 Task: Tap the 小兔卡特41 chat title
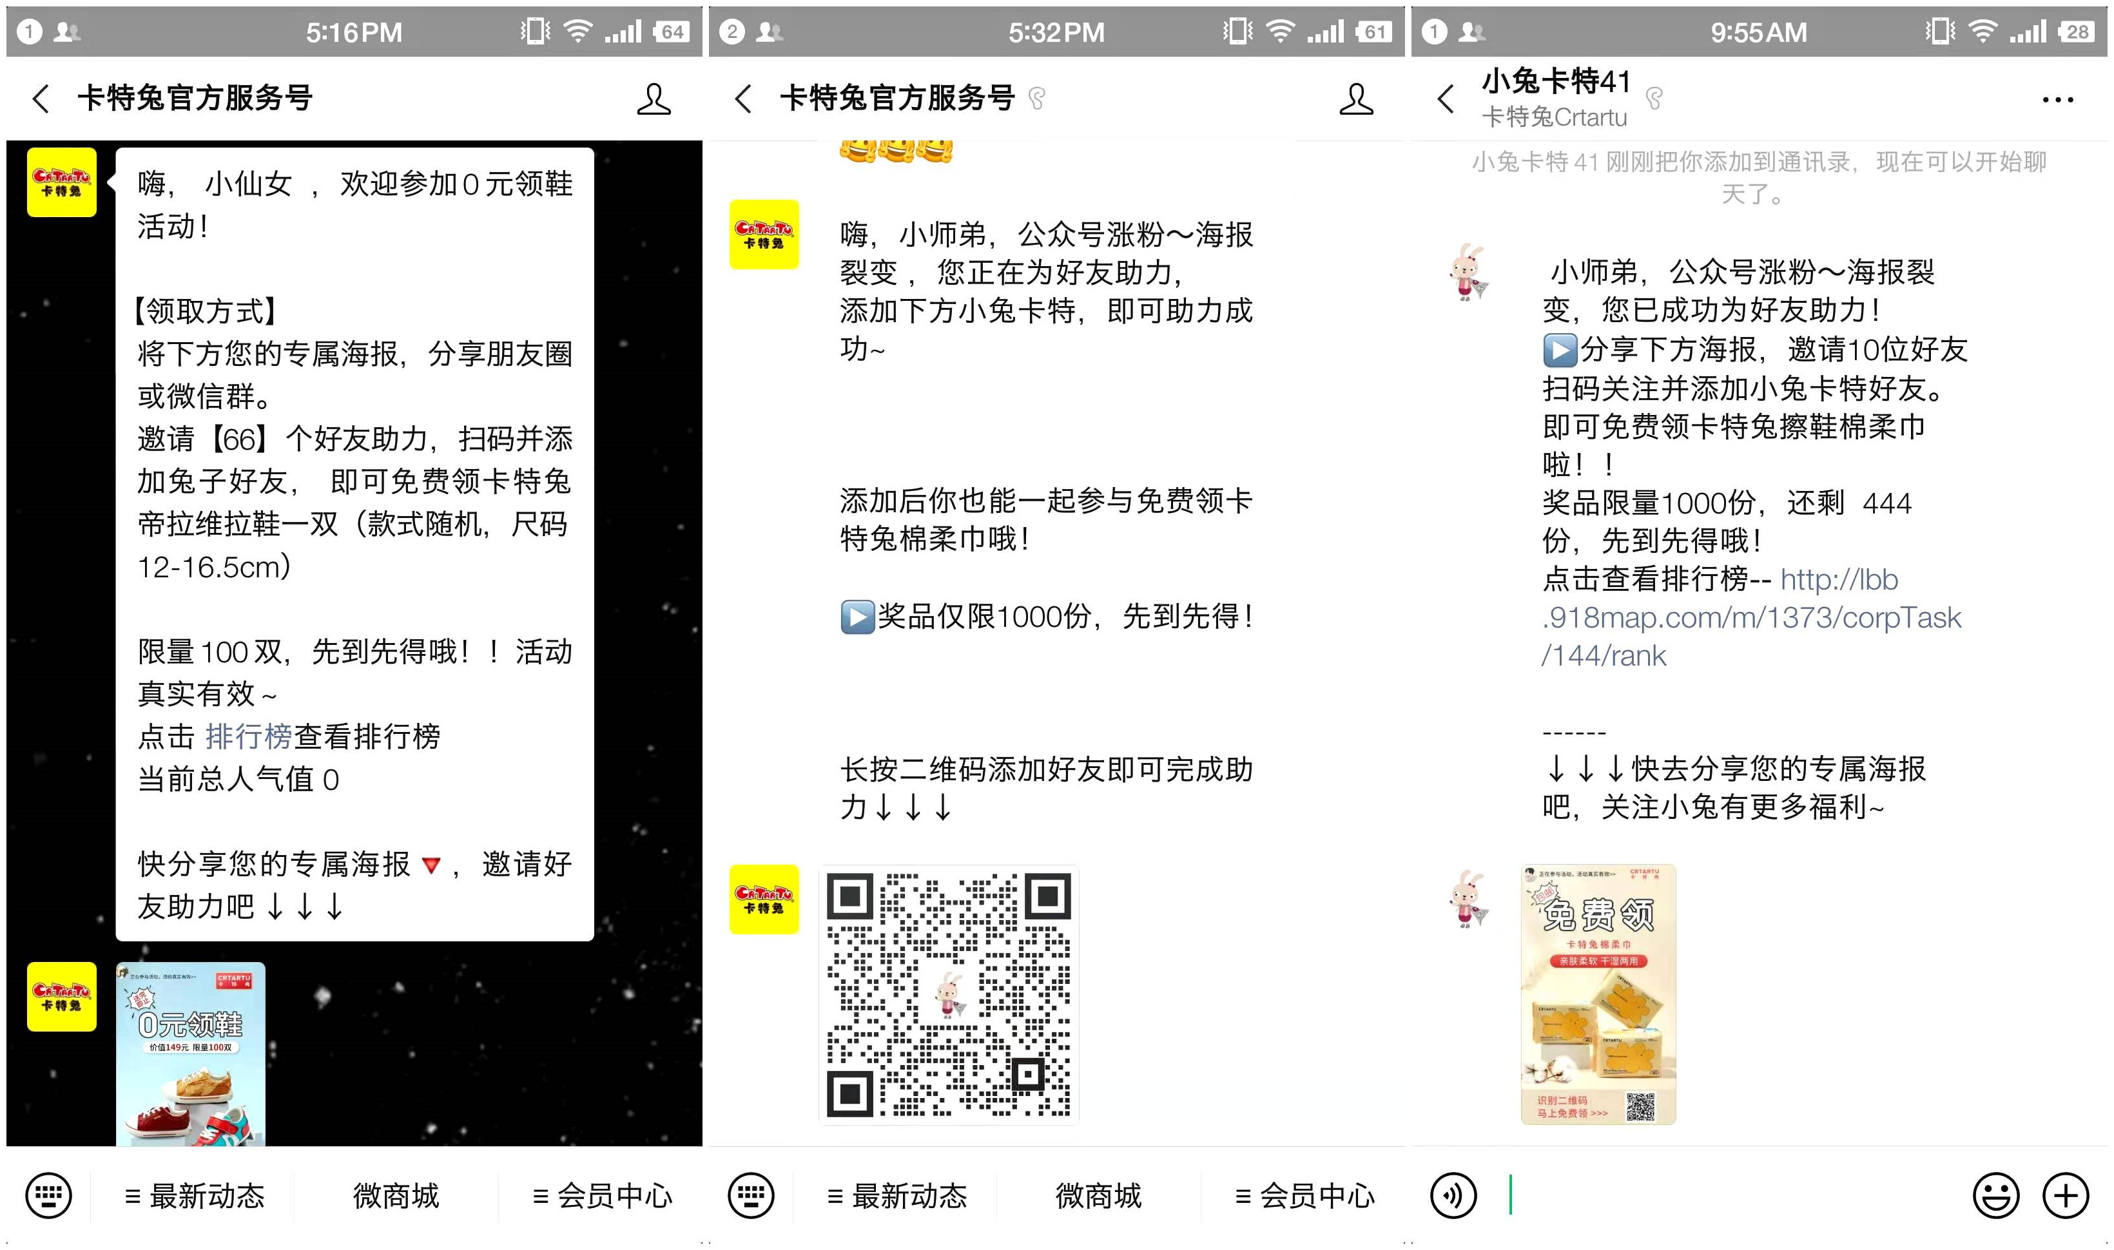(x=1556, y=81)
